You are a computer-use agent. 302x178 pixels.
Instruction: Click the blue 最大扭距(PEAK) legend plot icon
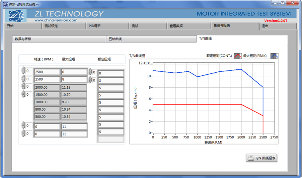(x=274, y=56)
